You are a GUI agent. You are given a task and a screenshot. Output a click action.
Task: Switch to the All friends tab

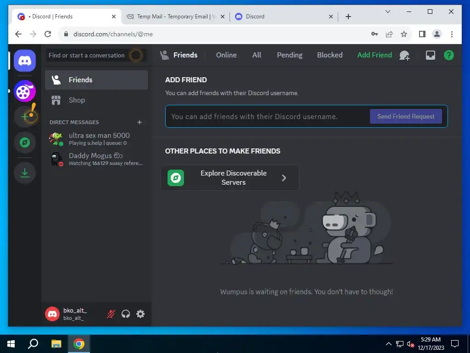point(257,55)
